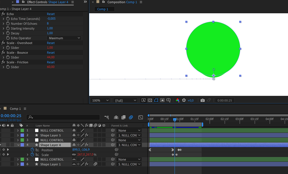Image resolution: width=288 pixels, height=174 pixels.
Task: Click the timeline layer search field
Action: (63, 117)
